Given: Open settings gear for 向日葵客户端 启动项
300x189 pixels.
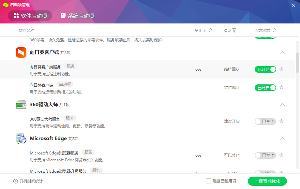Looking at the screenshot, I should 281,88.
